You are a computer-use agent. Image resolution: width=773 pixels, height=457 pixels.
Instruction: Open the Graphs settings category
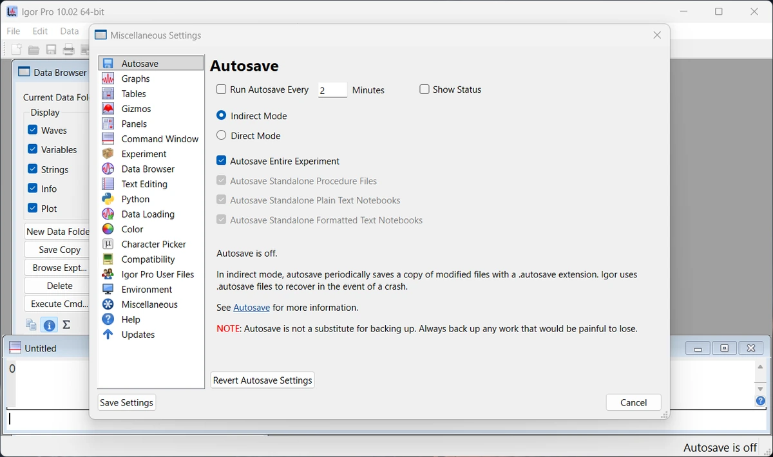click(x=151, y=79)
